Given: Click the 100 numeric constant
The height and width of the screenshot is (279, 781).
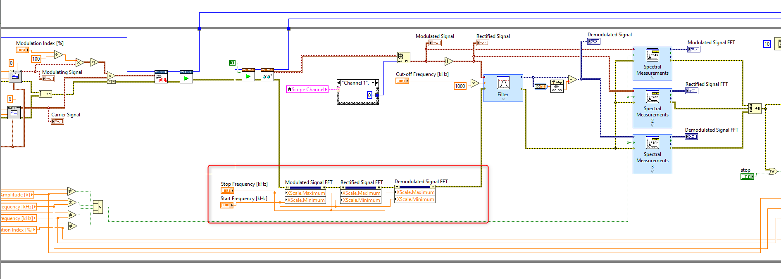Looking at the screenshot, I should [x=36, y=59].
